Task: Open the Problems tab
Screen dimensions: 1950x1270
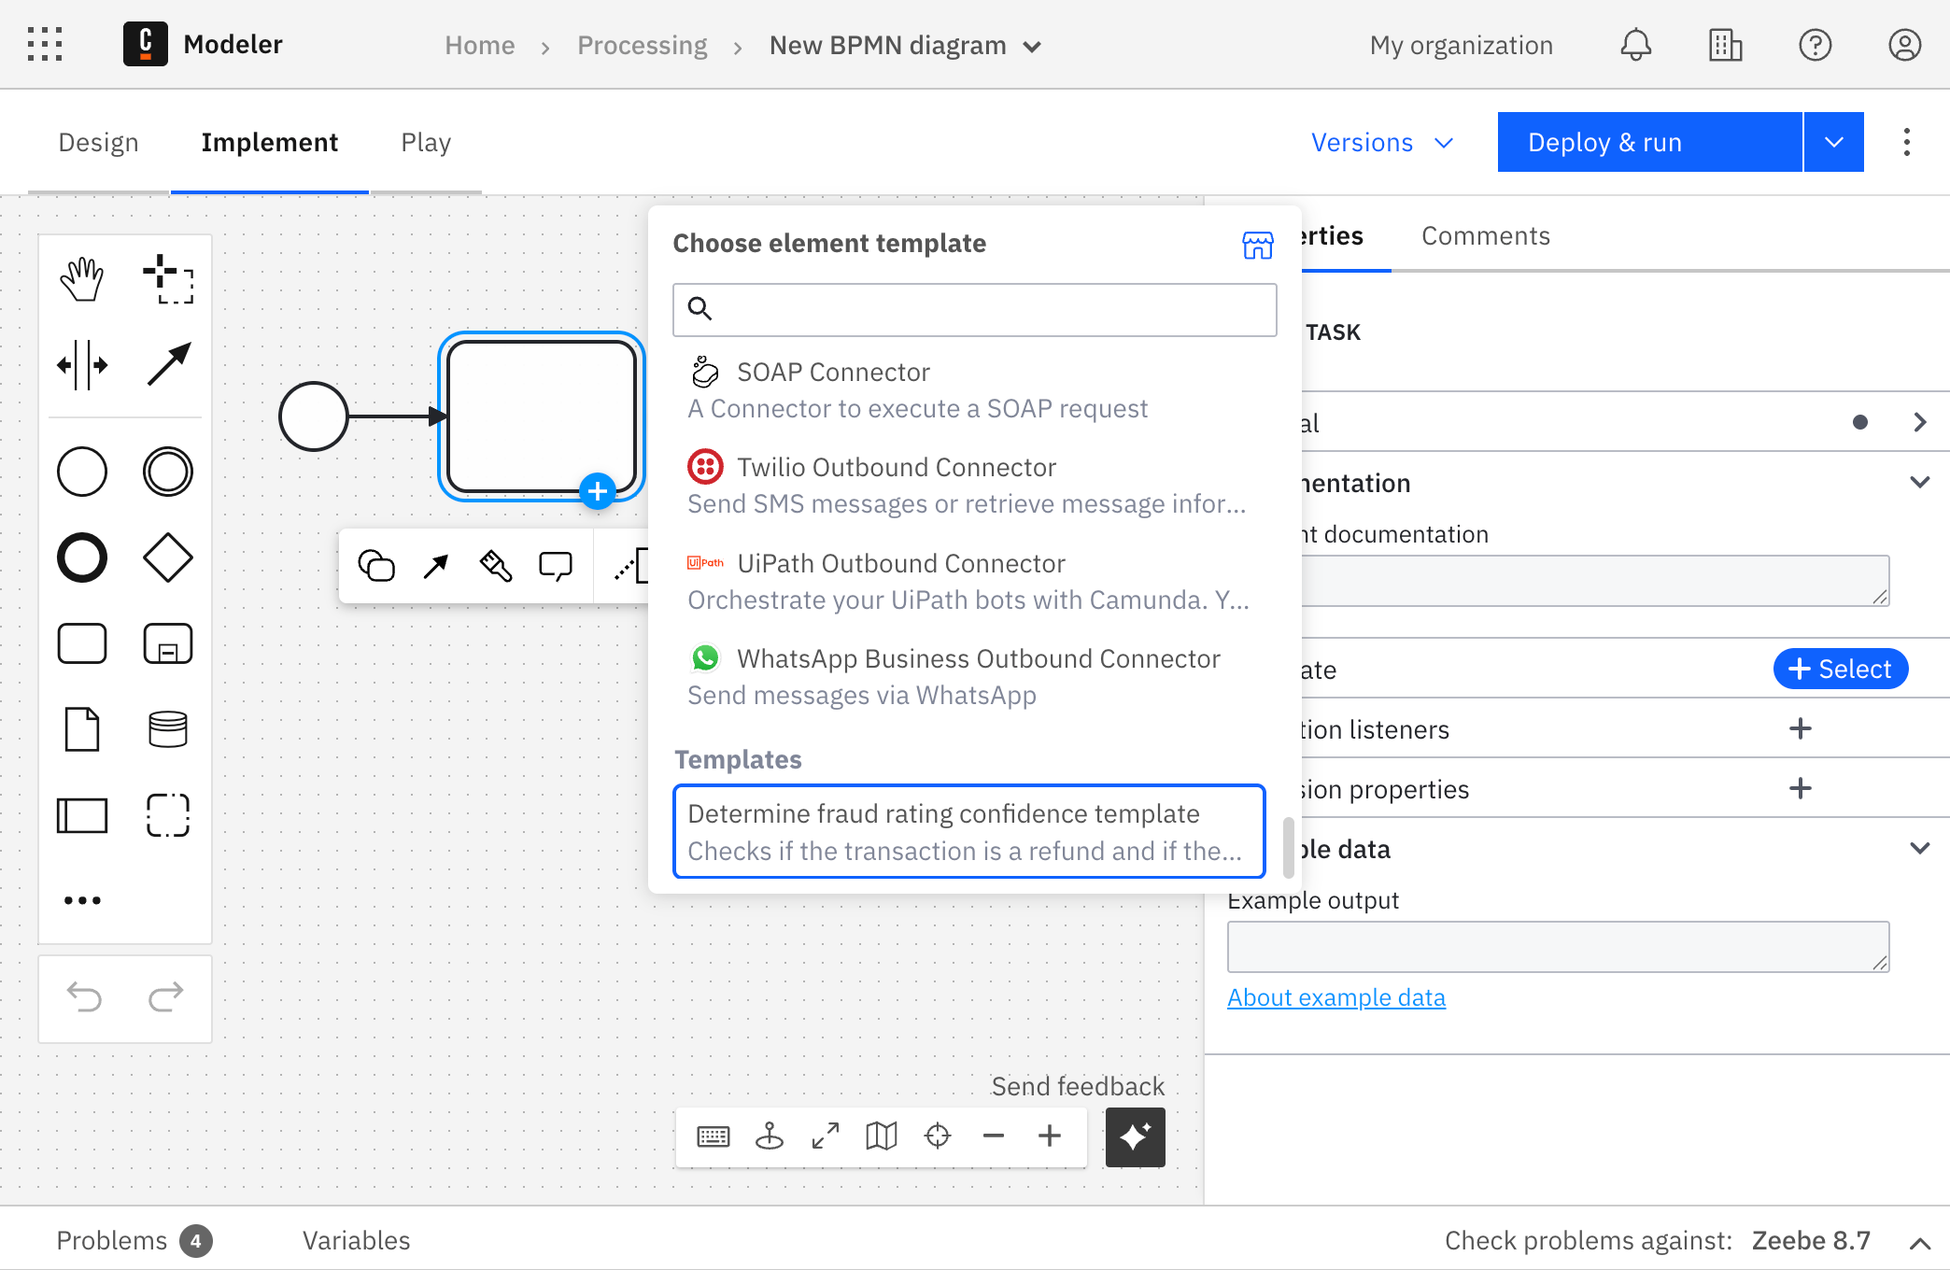Action: [x=134, y=1240]
